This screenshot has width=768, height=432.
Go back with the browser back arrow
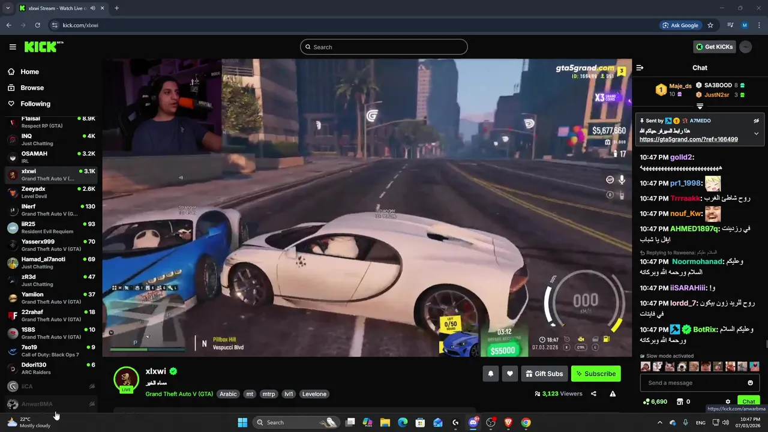(8, 25)
